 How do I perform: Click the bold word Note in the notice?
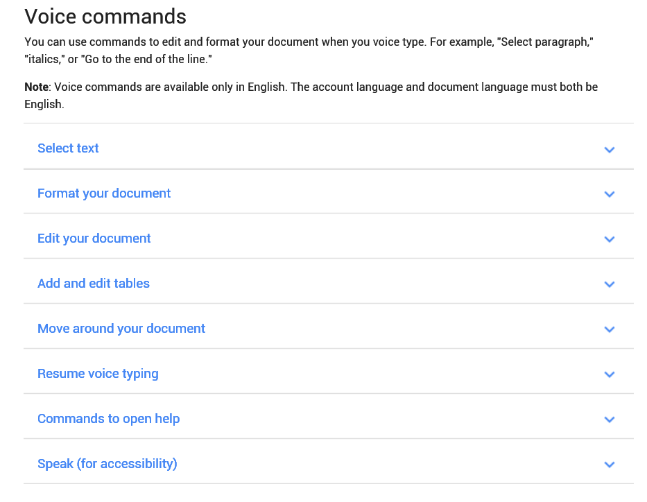(35, 87)
